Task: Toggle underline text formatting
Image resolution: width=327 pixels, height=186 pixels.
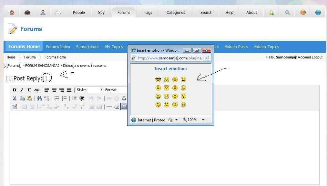Action: click(29, 90)
